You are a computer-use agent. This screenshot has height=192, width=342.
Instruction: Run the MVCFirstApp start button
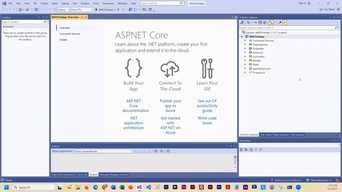[104, 10]
